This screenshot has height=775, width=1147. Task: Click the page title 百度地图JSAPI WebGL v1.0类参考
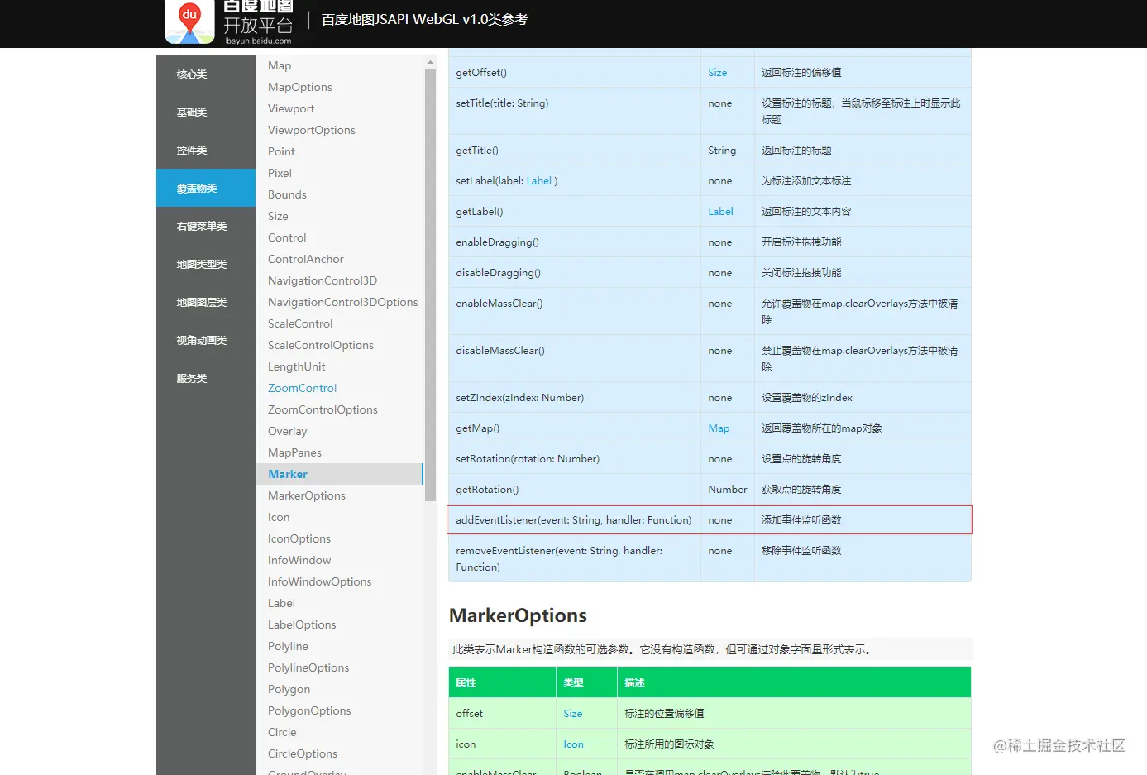(x=424, y=19)
